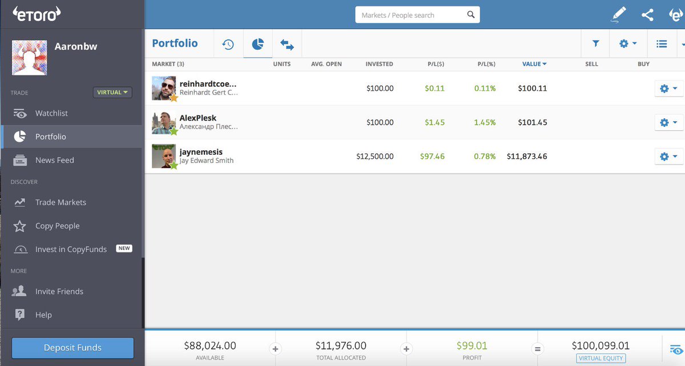Image resolution: width=685 pixels, height=366 pixels.
Task: Open gear dropdown for reinhardtcoe row
Action: coord(668,89)
